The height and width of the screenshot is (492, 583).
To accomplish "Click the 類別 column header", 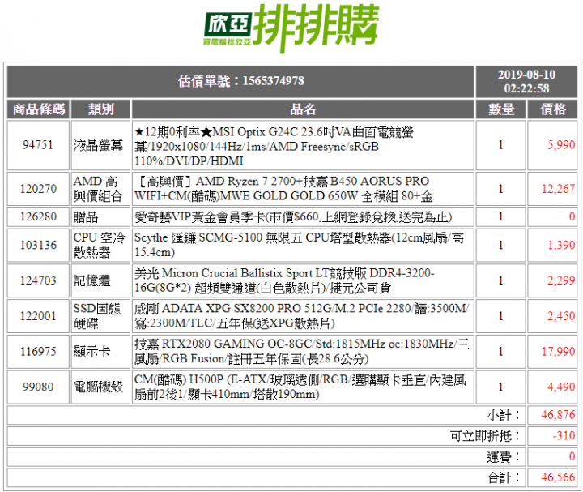I will coord(100,109).
